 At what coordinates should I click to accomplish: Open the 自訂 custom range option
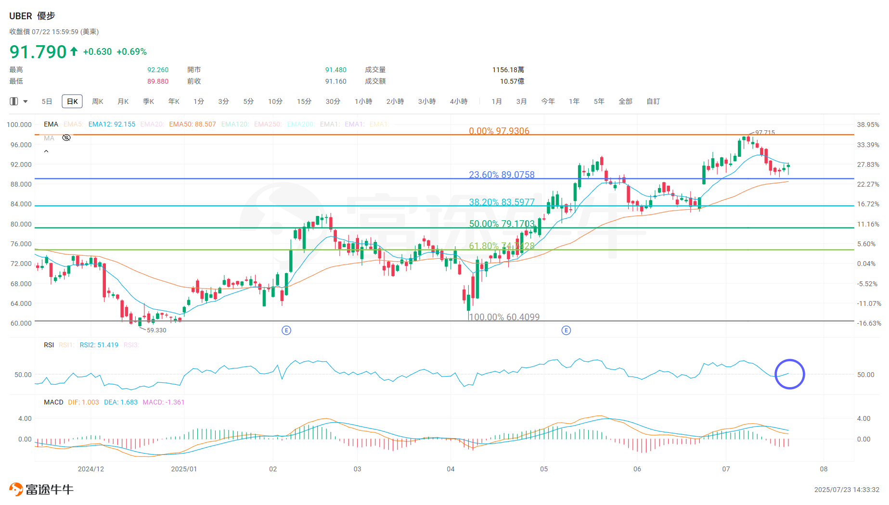[653, 101]
